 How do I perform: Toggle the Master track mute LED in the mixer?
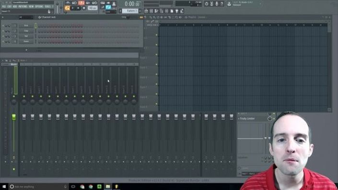(14, 96)
